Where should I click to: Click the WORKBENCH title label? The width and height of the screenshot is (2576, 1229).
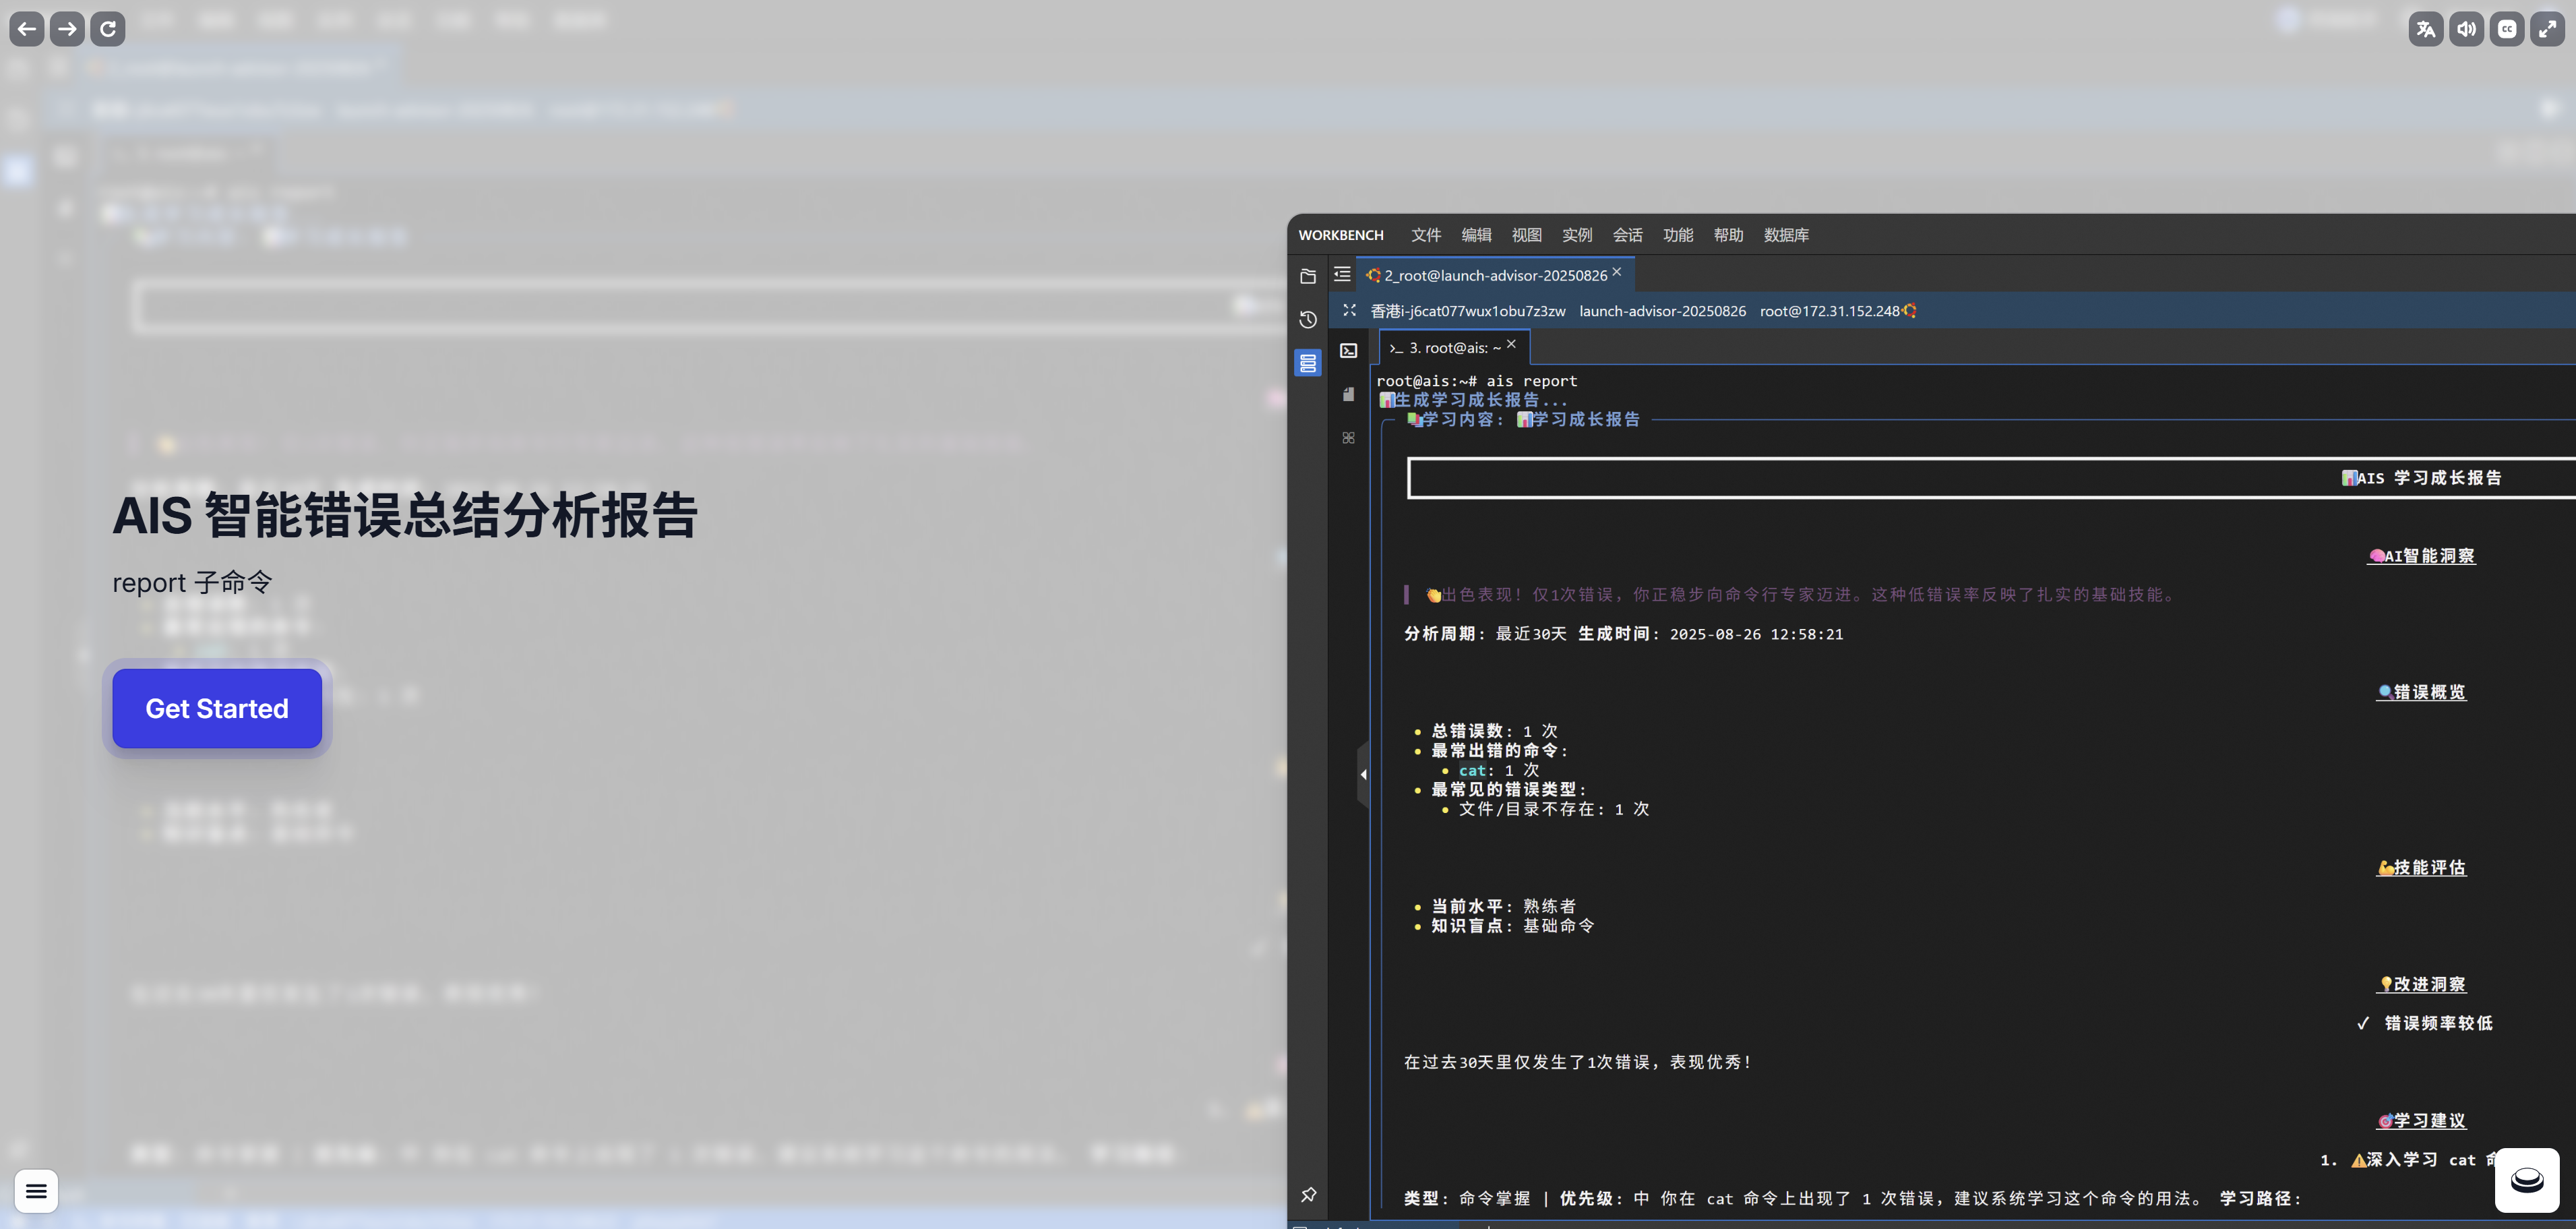pos(1341,235)
